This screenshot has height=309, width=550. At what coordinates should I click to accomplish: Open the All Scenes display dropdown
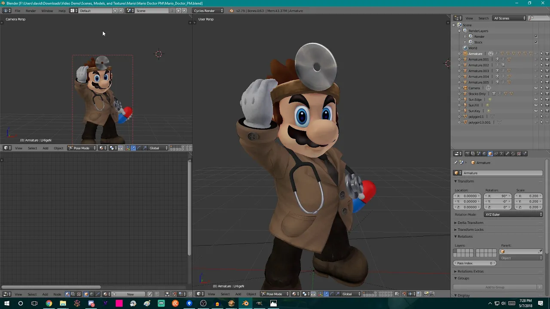tap(510, 18)
